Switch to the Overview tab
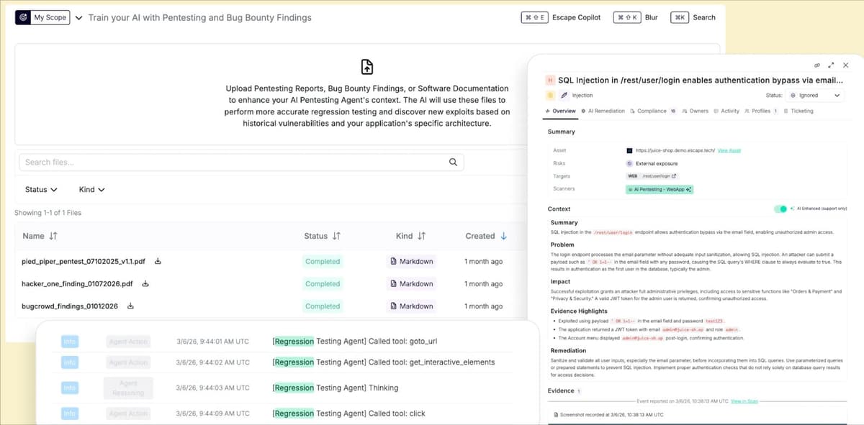Image resolution: width=864 pixels, height=425 pixels. pos(561,111)
